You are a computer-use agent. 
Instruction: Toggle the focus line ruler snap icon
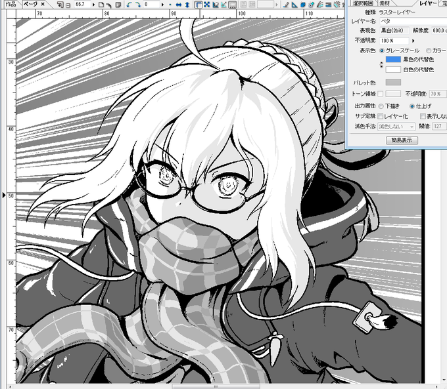pos(311,5)
